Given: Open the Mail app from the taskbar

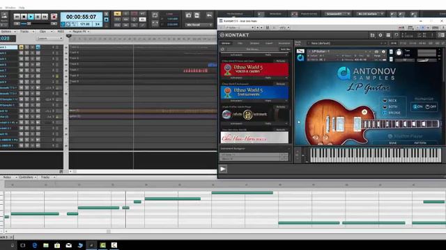Looking at the screenshot, I should [x=68, y=245].
